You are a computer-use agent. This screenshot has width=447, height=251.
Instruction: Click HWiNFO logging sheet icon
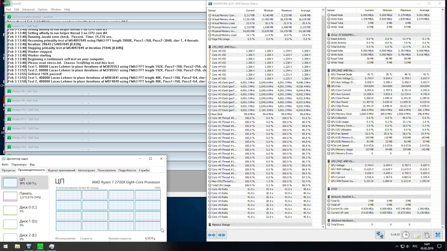(x=416, y=235)
